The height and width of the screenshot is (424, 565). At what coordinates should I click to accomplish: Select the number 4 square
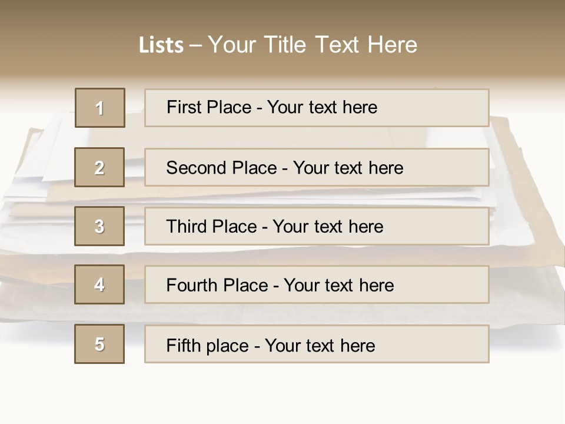click(99, 284)
